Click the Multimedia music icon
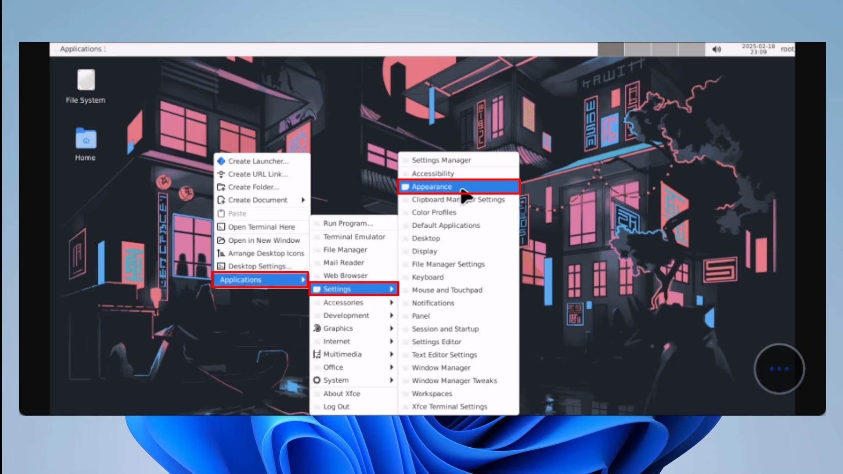The height and width of the screenshot is (474, 843). pyautogui.click(x=317, y=354)
